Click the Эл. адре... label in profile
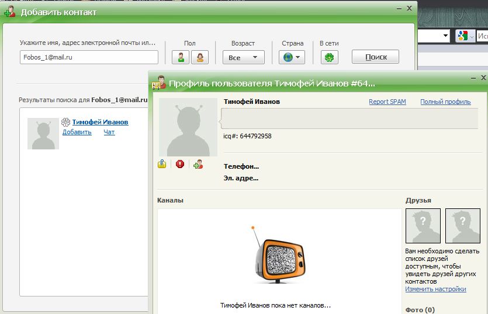This screenshot has height=314, width=488. [x=241, y=178]
